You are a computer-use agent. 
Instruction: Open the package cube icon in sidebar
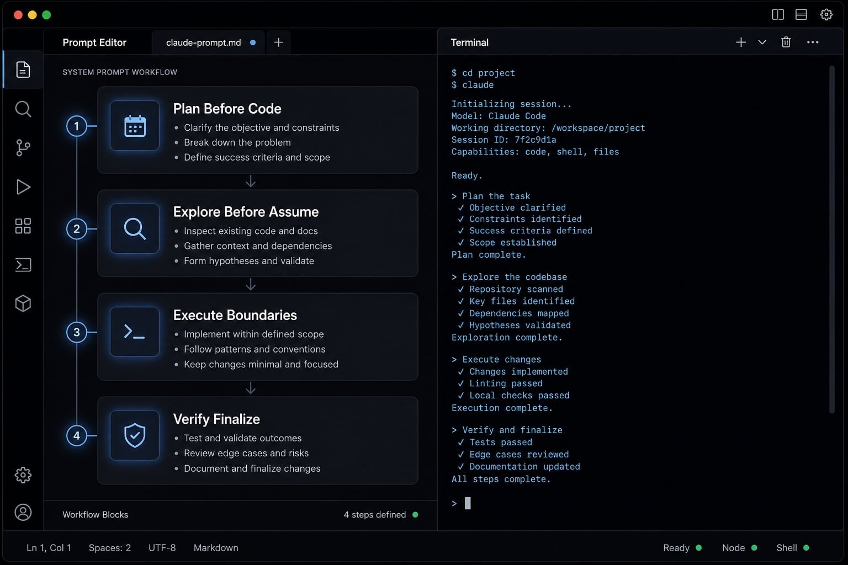(x=23, y=303)
